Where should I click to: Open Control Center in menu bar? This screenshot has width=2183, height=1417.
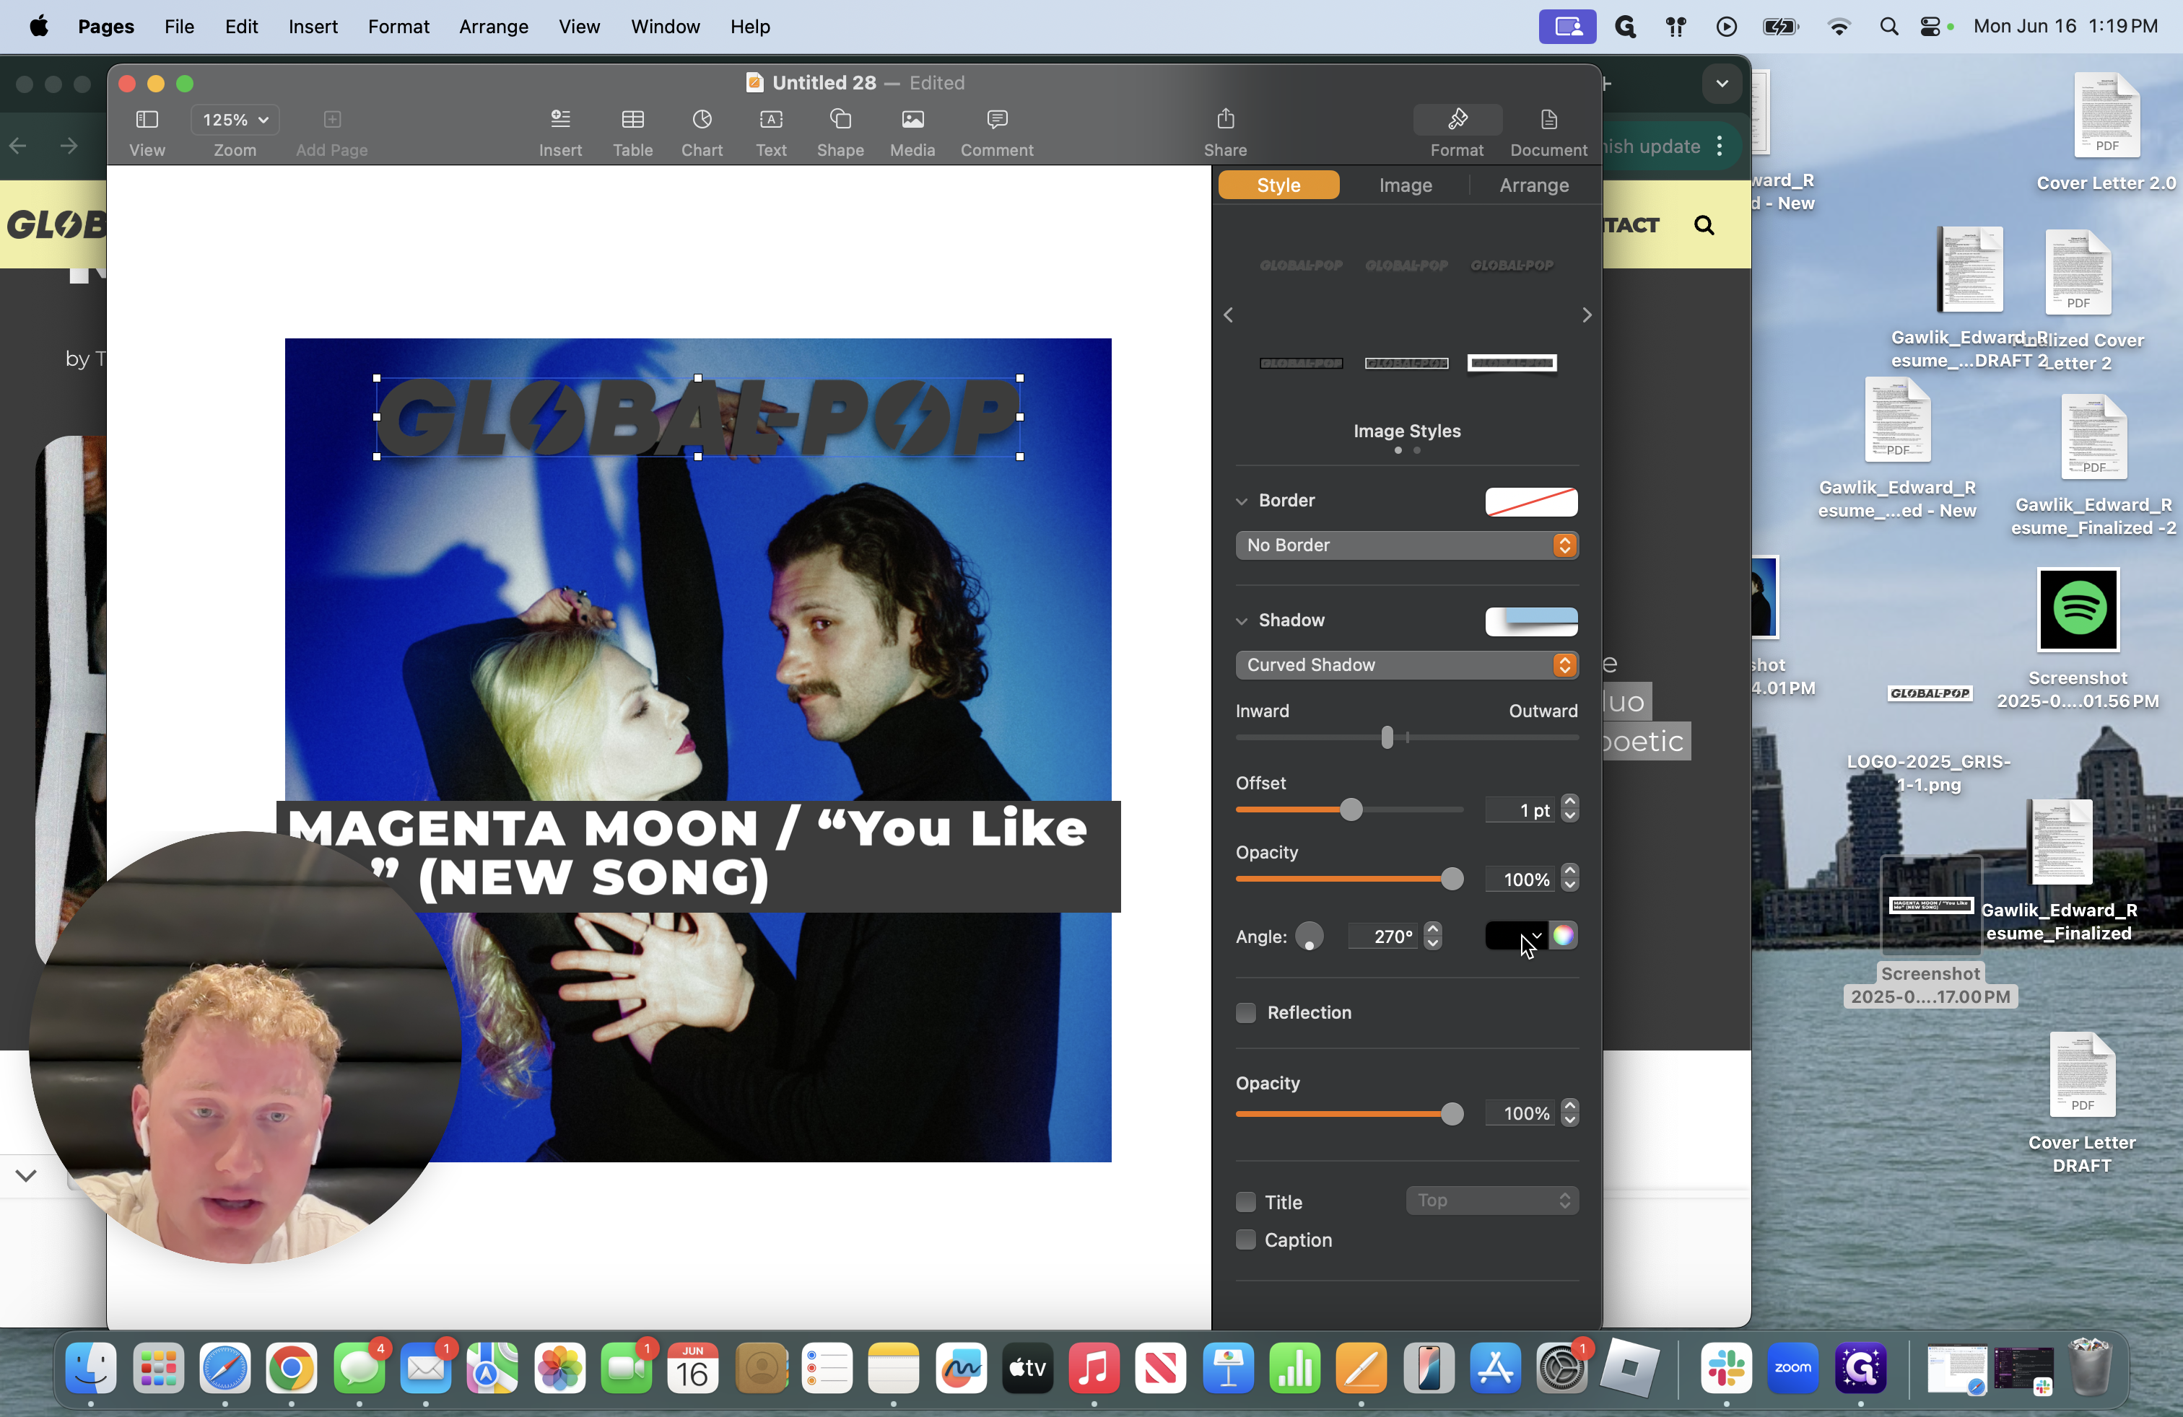point(1930,27)
